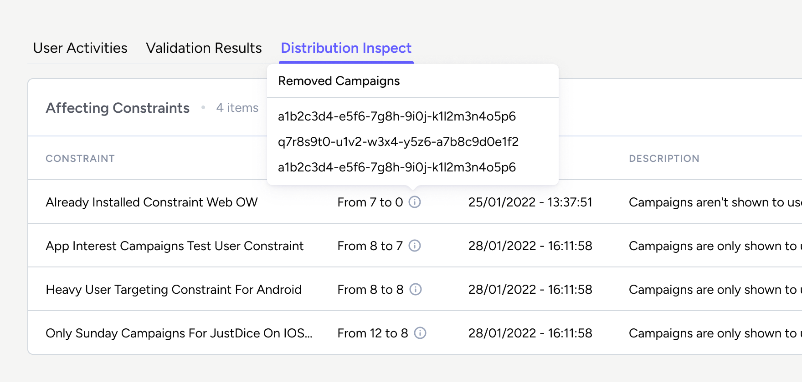This screenshot has height=382, width=802.
Task: Click the date in App Interest Campaigns row
Action: [530, 246]
